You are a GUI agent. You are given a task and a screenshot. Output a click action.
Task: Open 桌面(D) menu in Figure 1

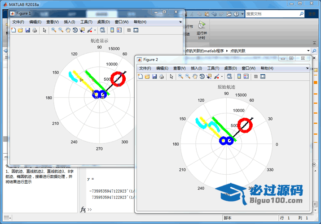pyautogui.click(x=103, y=22)
